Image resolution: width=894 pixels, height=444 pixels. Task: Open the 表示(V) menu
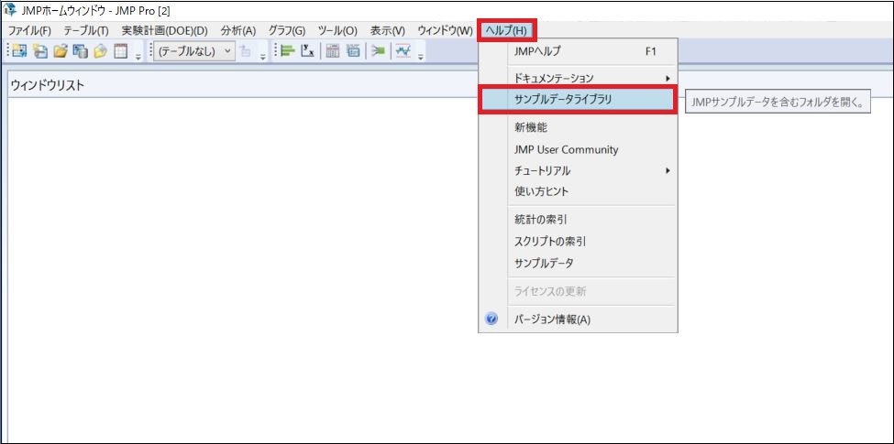click(x=388, y=30)
